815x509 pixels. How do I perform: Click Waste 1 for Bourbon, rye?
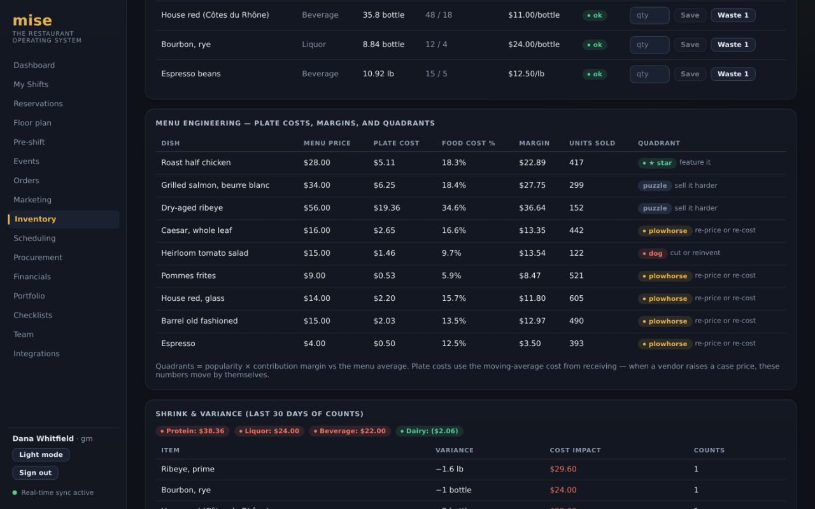[x=733, y=45]
